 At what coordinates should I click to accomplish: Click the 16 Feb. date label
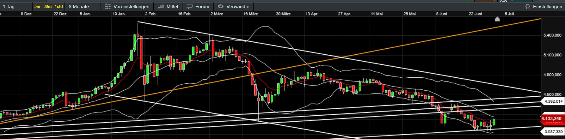point(185,14)
